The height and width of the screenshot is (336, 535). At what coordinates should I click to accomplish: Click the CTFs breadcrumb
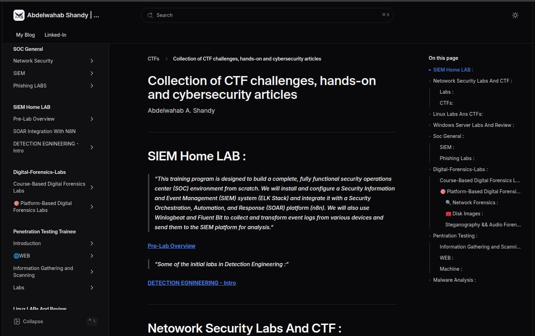(x=153, y=59)
